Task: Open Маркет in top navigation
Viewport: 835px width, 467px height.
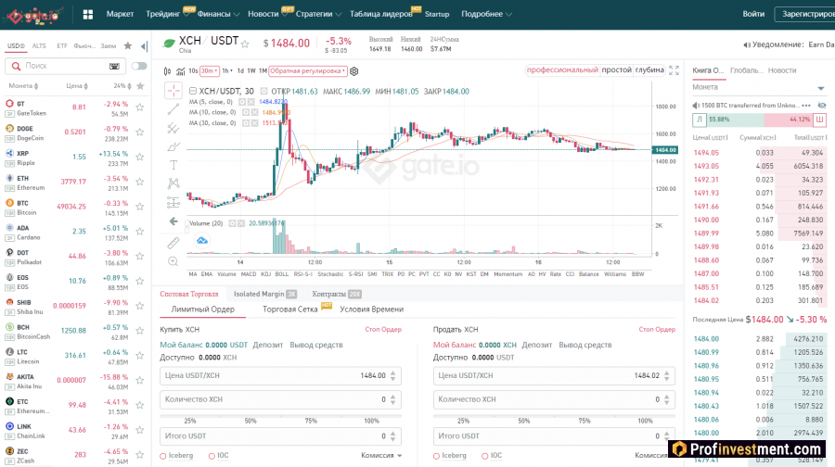Action: click(x=120, y=14)
